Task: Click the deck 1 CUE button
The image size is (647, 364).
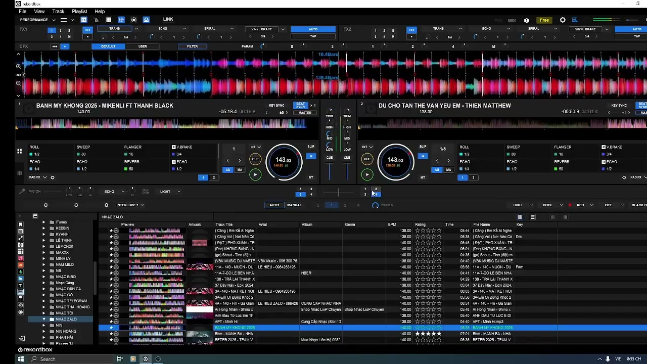Action: tap(255, 159)
